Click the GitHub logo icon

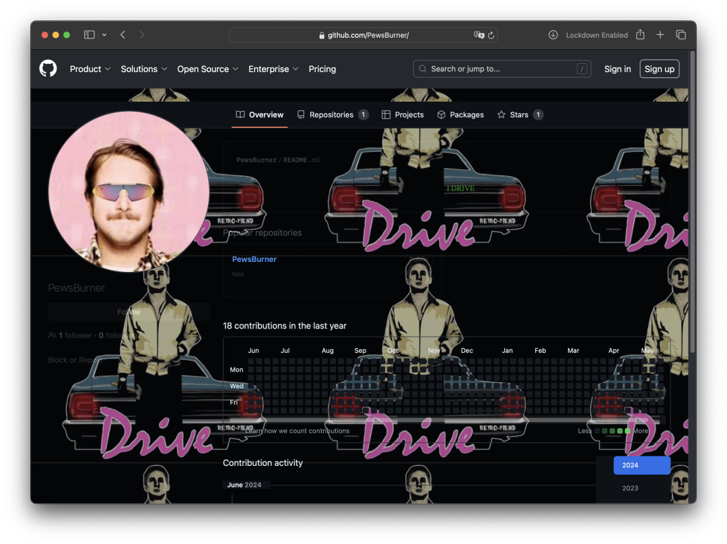tap(48, 69)
